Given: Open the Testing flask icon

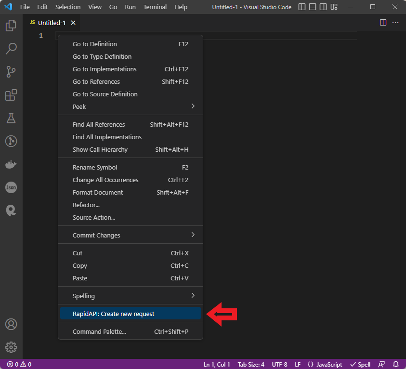Looking at the screenshot, I should click(x=11, y=118).
